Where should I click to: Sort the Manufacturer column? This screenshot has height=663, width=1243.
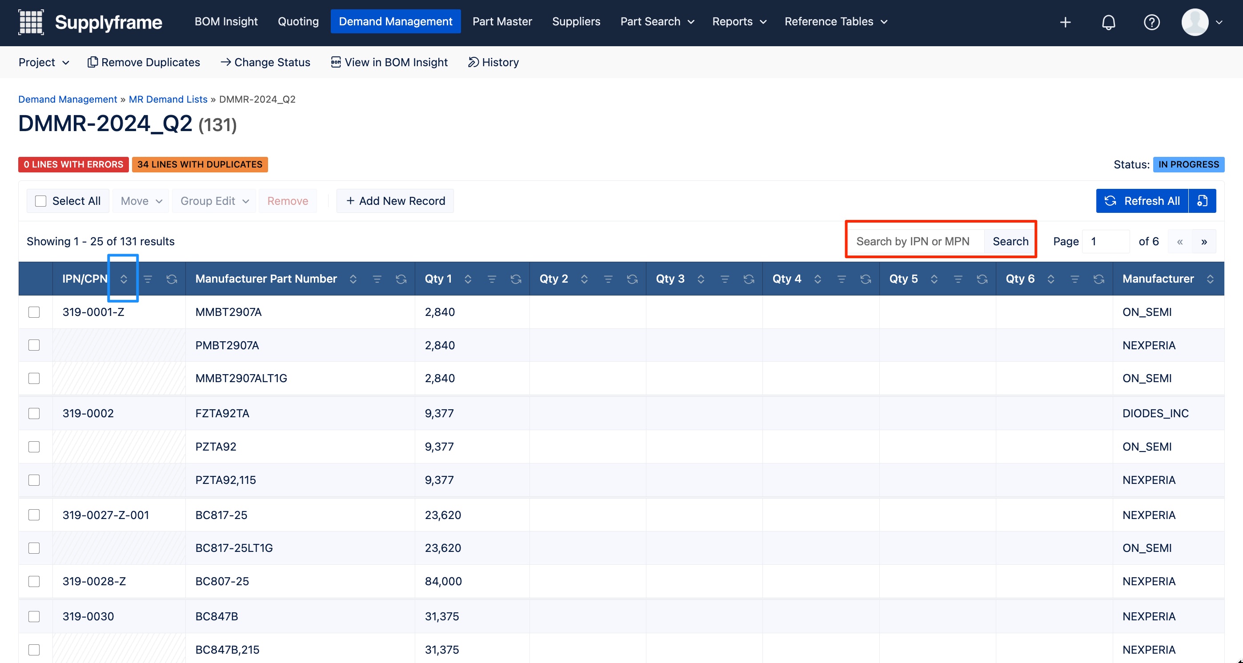(x=1210, y=279)
